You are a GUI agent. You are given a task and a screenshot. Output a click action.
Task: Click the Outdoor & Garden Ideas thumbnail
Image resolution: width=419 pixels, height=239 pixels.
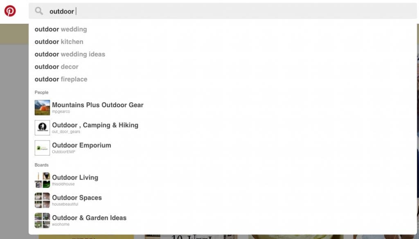click(x=43, y=220)
